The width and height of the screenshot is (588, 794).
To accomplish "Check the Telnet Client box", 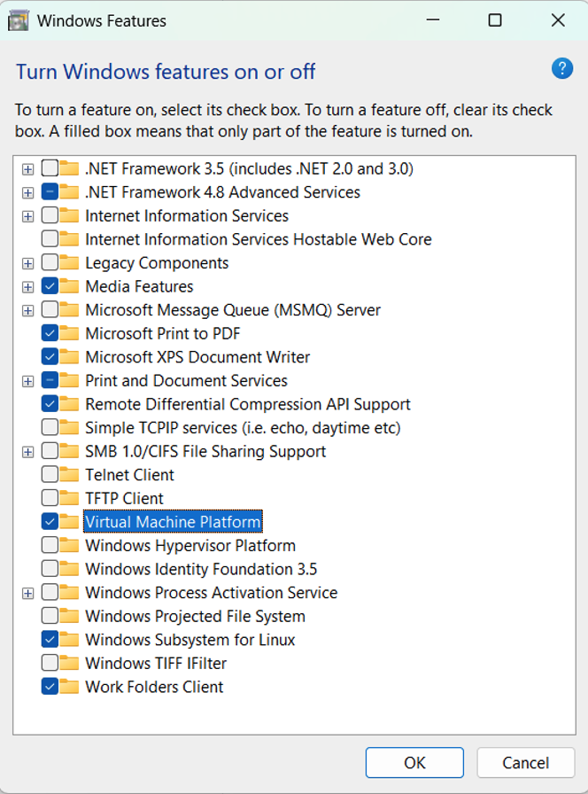I will click(x=50, y=474).
